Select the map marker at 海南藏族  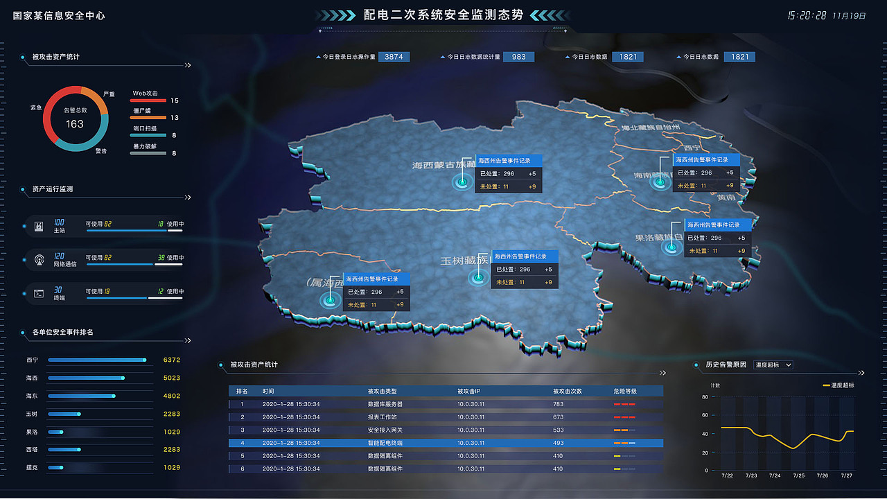coord(660,182)
